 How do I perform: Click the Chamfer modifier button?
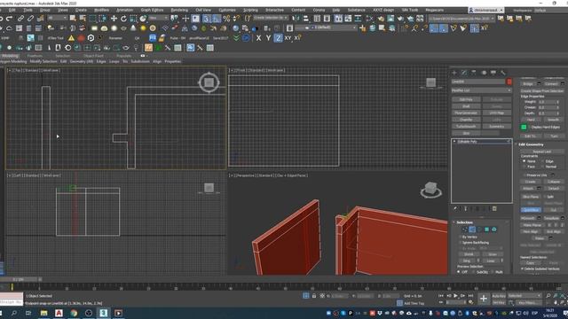click(466, 120)
